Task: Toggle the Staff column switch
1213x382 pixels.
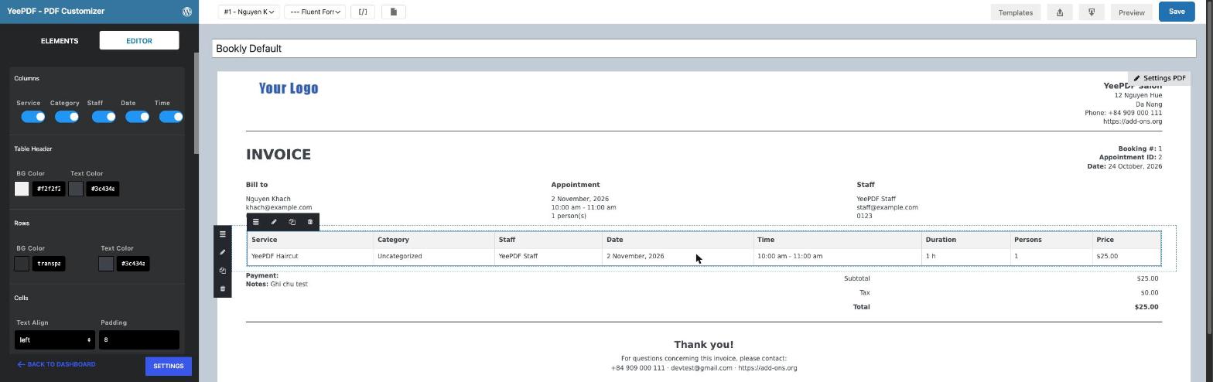Action: click(x=104, y=117)
